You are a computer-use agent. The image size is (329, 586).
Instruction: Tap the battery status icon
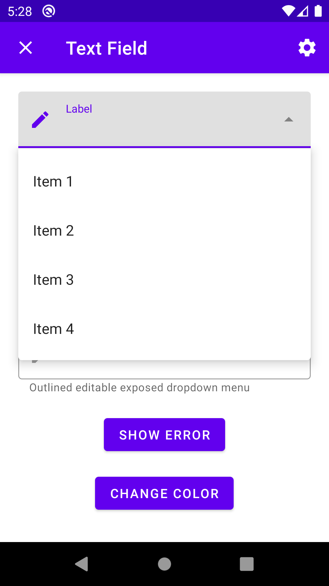(318, 11)
